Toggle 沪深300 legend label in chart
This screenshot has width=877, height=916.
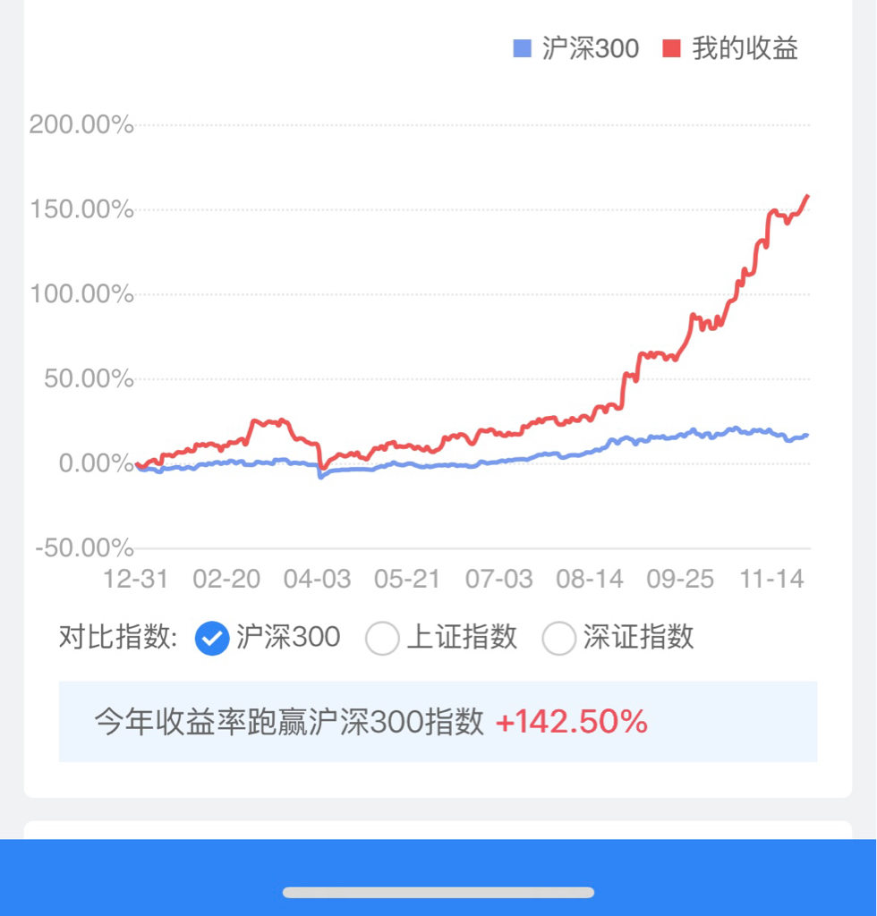(590, 48)
